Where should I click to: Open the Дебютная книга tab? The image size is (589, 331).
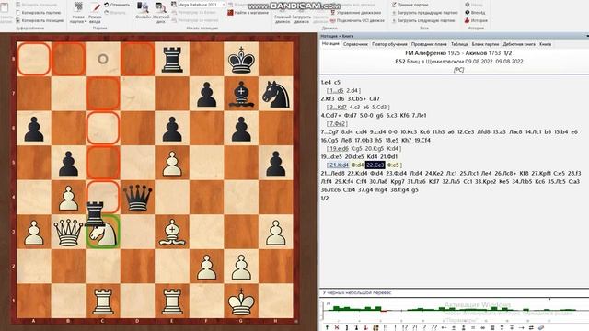click(519, 44)
